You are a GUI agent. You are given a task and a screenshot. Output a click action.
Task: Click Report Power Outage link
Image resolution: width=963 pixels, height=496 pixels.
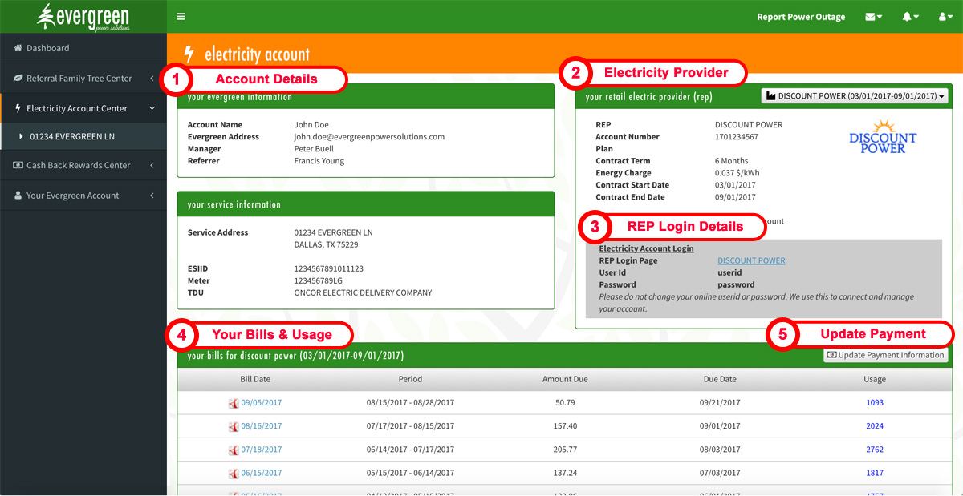point(800,17)
